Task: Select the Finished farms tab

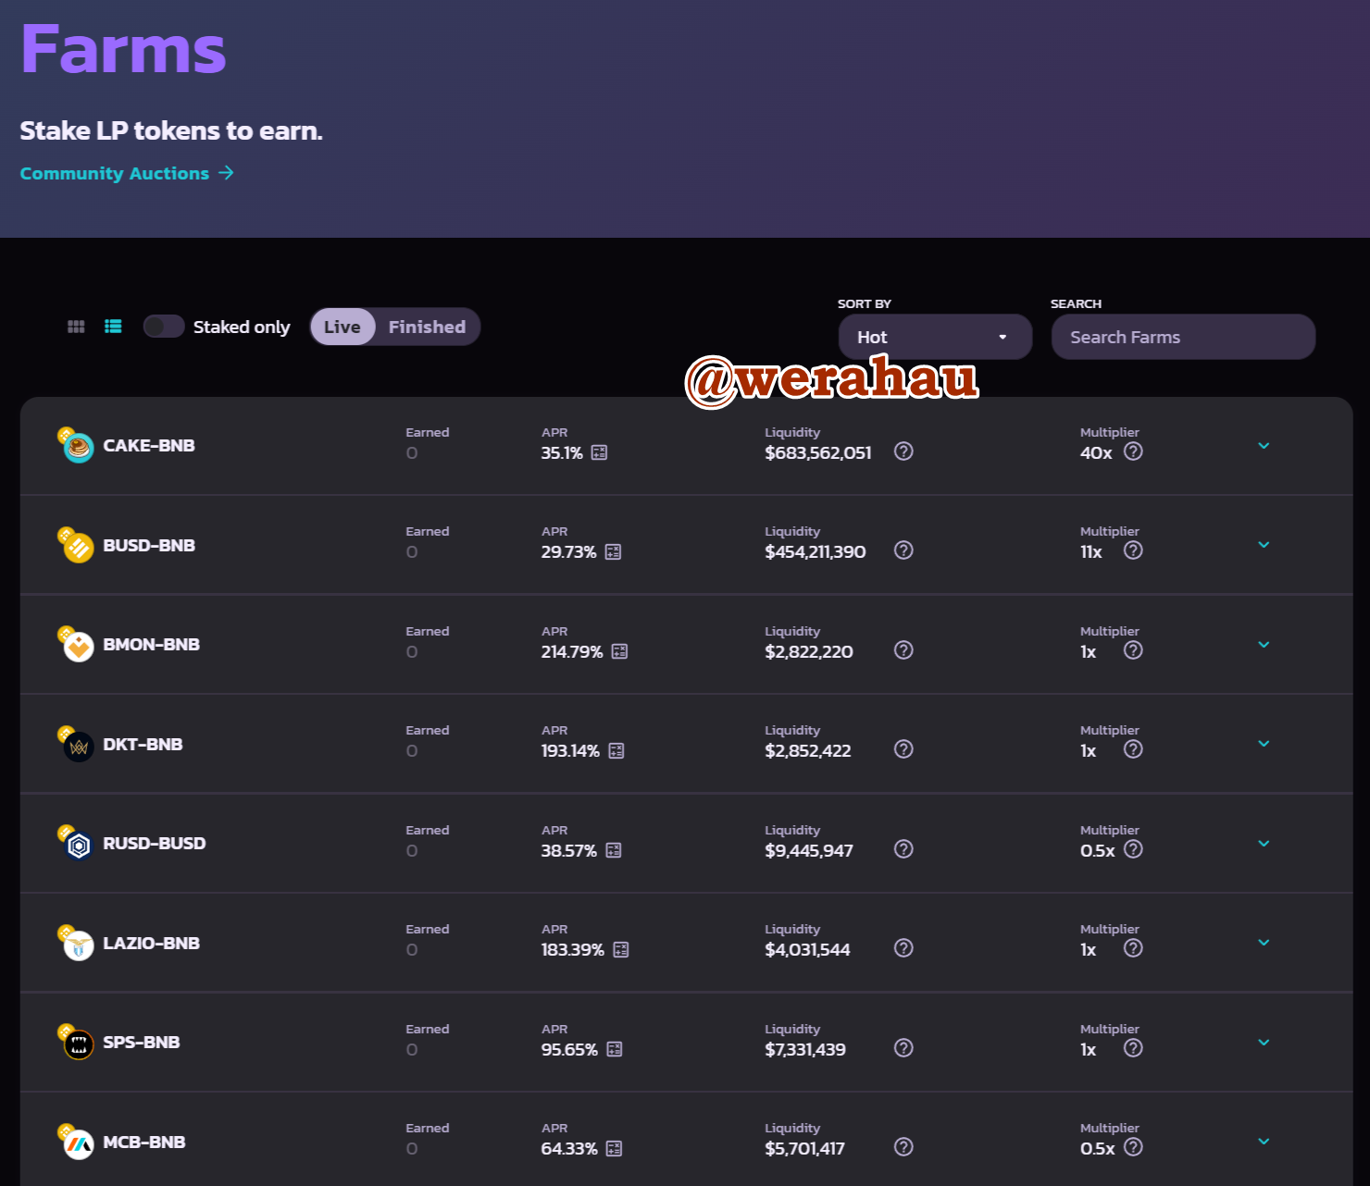Action: (427, 327)
